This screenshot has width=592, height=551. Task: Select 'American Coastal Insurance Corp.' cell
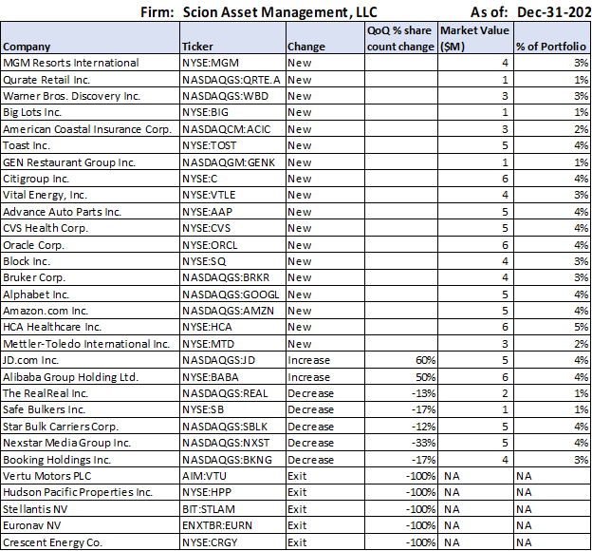pyautogui.click(x=90, y=129)
